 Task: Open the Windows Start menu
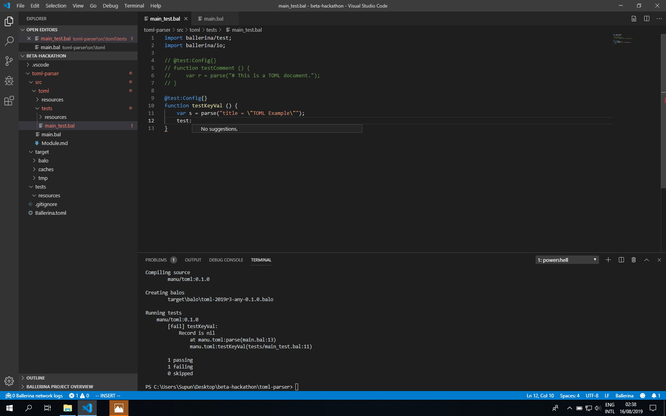[x=10, y=408]
